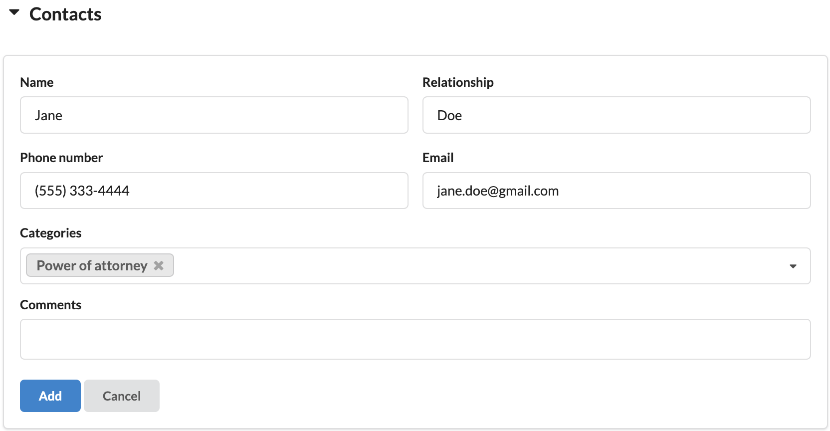This screenshot has width=830, height=431.
Task: Click the Name field label
Action: click(37, 82)
